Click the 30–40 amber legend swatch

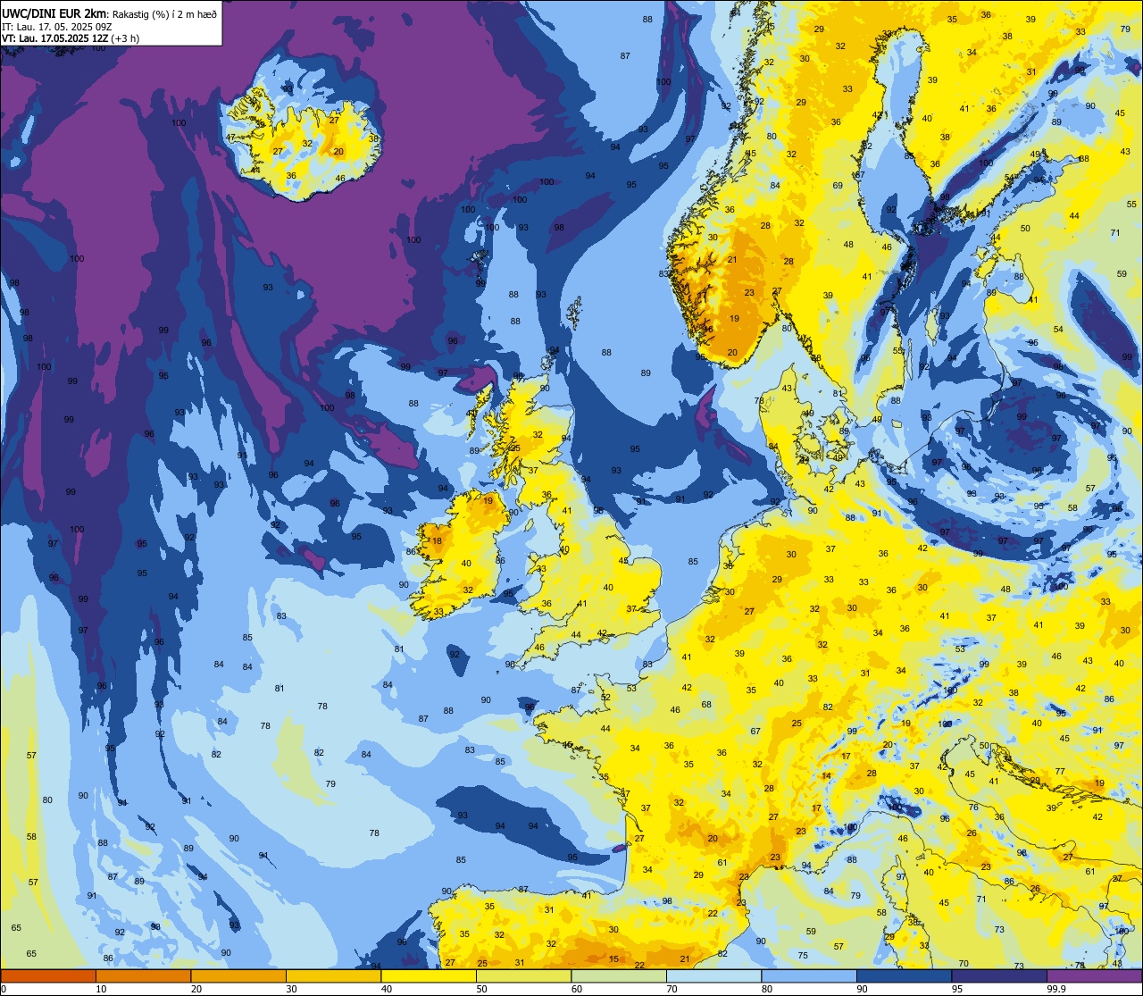(x=333, y=975)
